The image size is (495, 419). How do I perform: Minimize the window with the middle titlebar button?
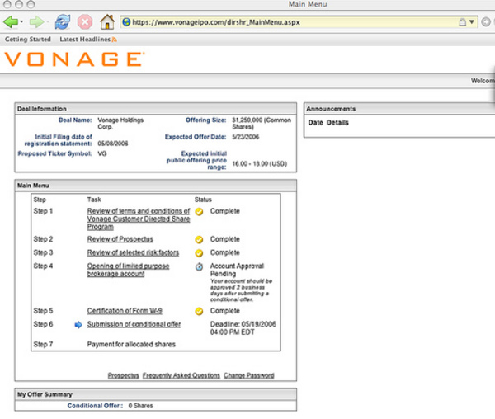click(x=19, y=4)
